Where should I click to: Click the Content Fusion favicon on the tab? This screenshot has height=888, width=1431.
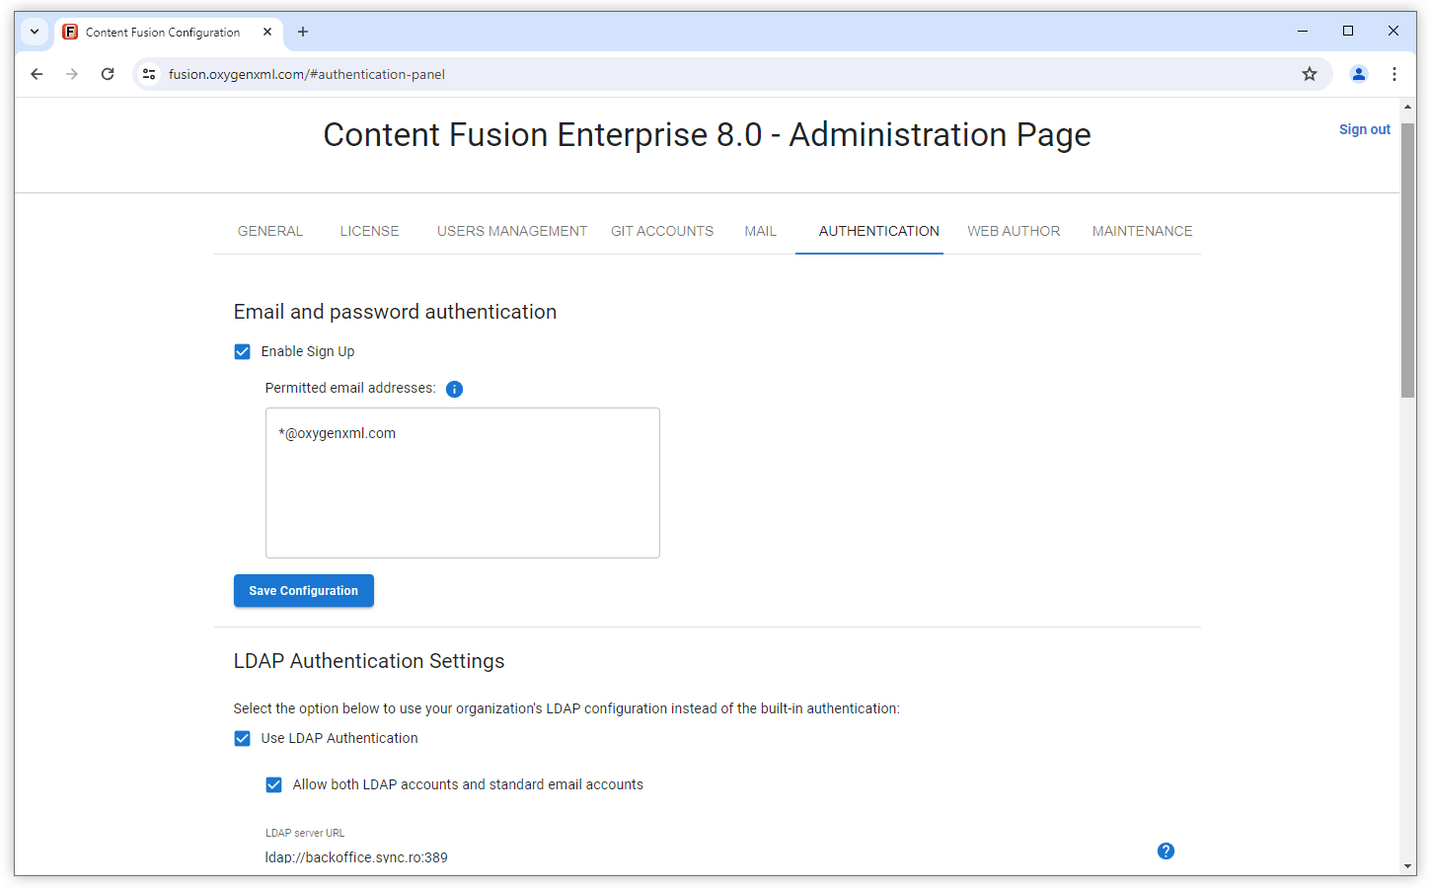click(x=70, y=32)
